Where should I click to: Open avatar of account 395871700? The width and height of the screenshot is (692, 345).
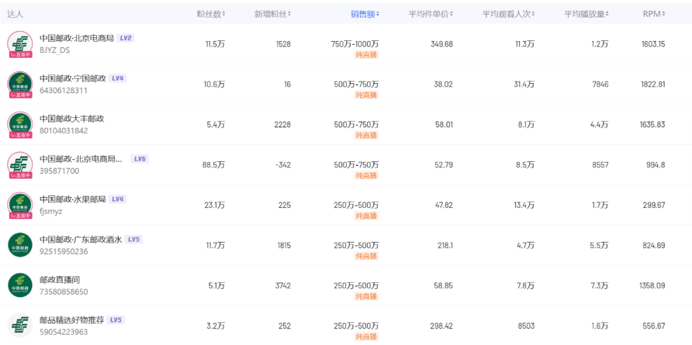click(x=20, y=164)
